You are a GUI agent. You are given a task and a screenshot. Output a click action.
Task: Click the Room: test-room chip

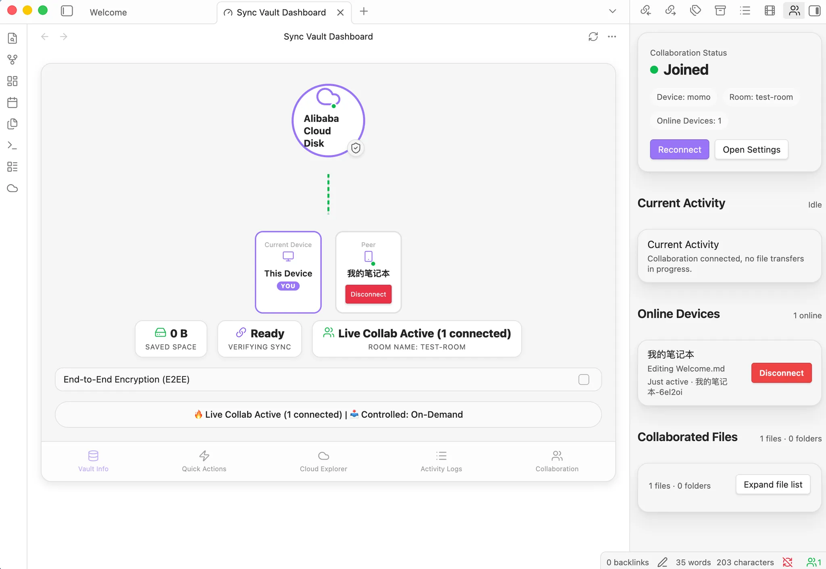coord(761,97)
